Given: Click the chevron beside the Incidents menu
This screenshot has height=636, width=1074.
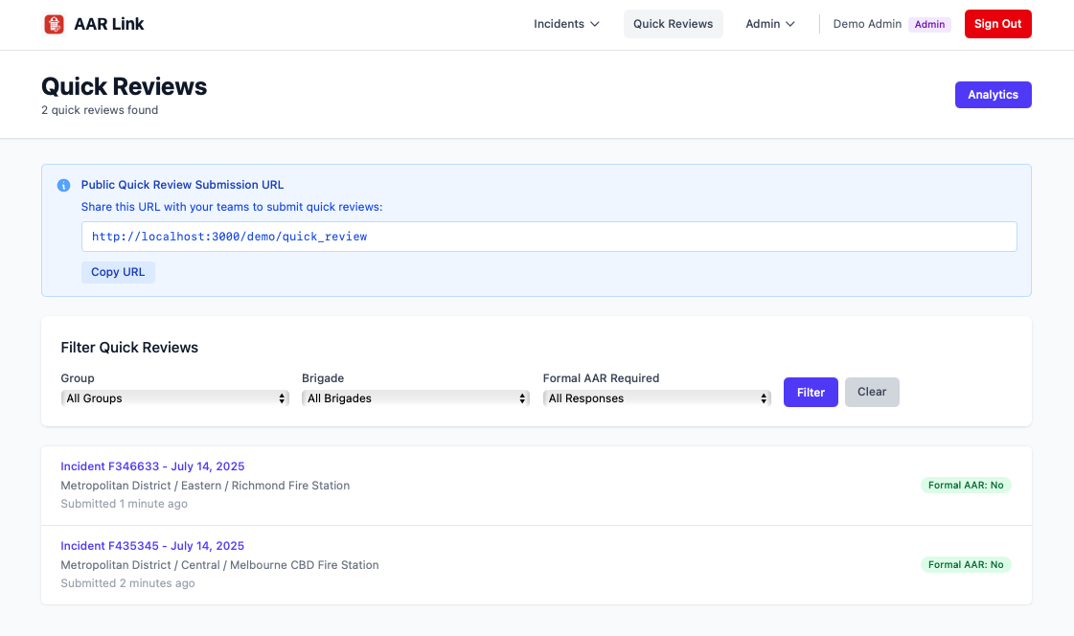Looking at the screenshot, I should pyautogui.click(x=594, y=24).
